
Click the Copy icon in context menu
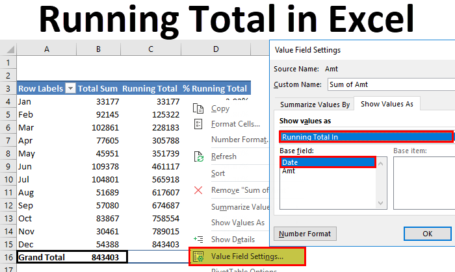coord(199,108)
